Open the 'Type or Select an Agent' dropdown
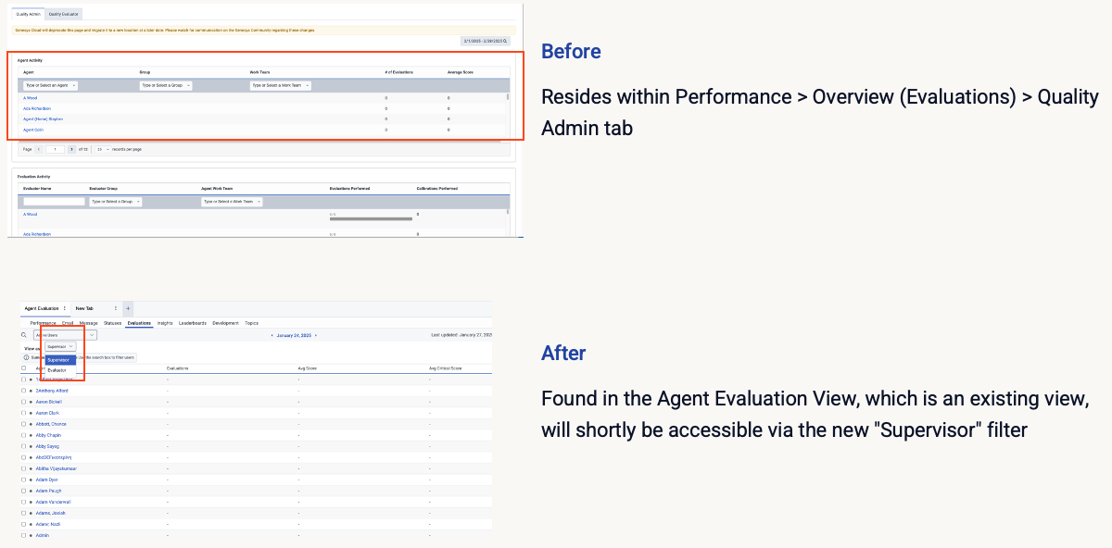The height and width of the screenshot is (548, 1112). point(51,85)
